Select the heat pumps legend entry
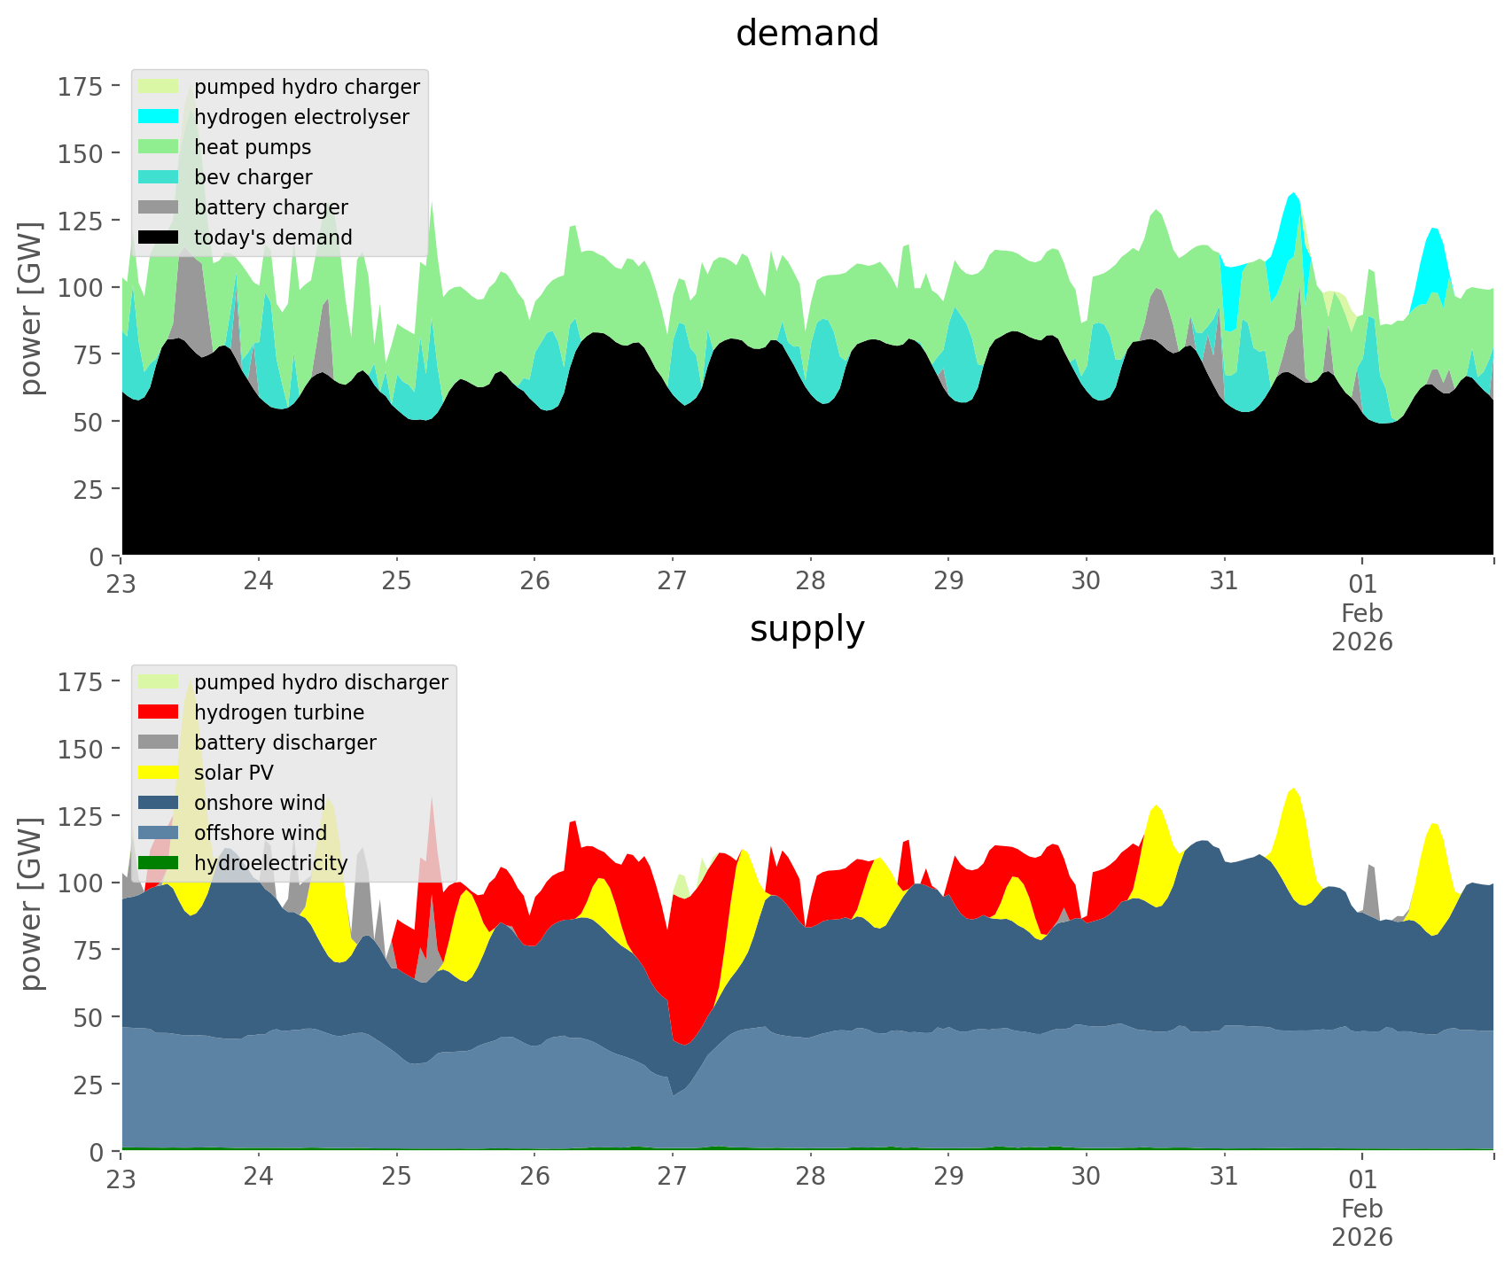Screen dimensions: 1512x1268 coord(253,147)
